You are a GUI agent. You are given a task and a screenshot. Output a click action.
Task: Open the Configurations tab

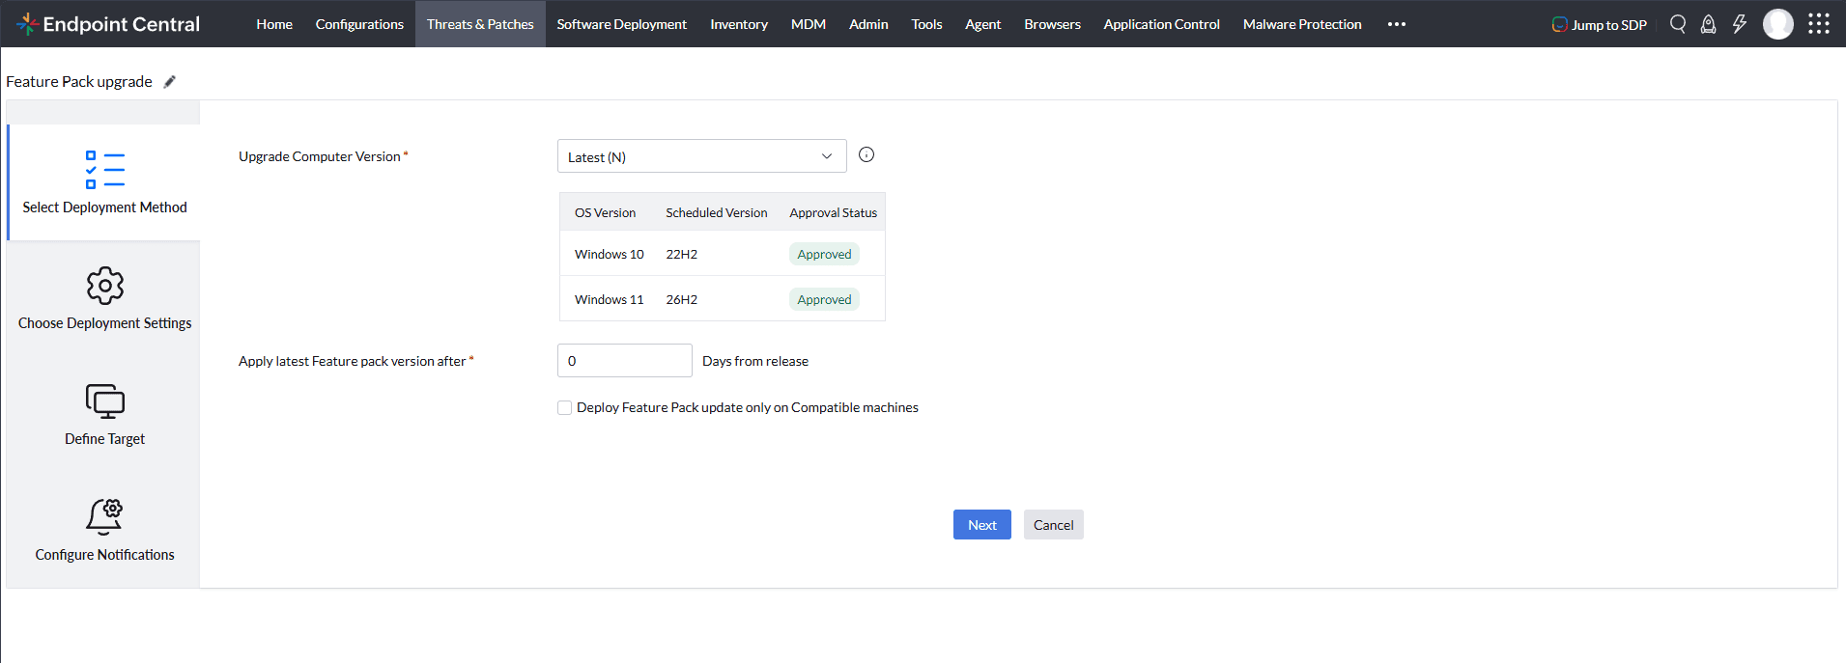[x=359, y=24]
